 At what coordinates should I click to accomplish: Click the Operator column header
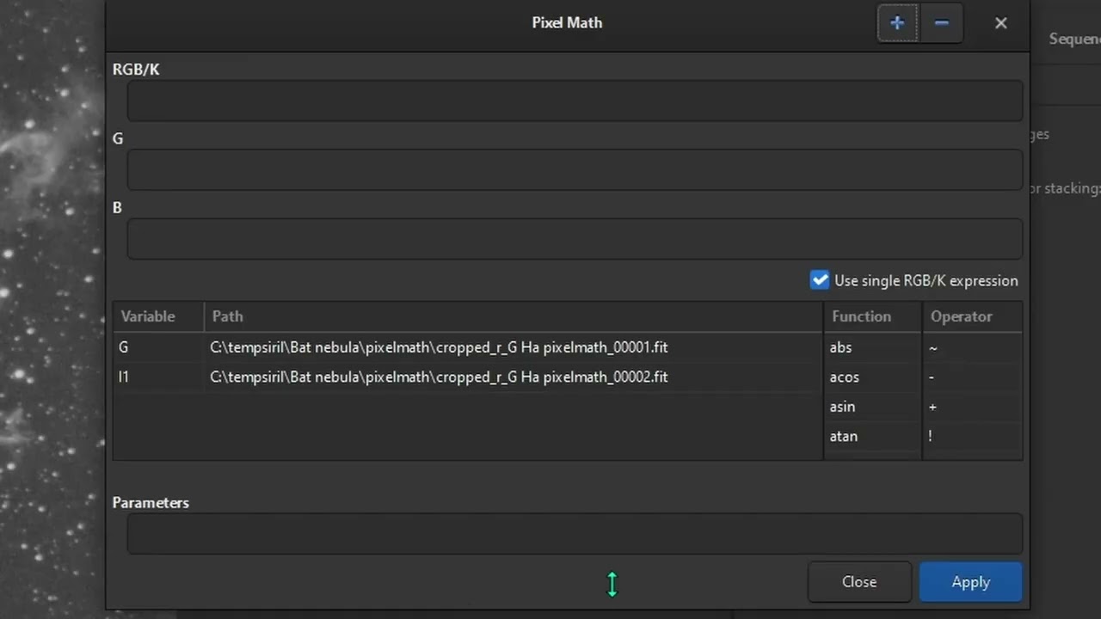[972, 316]
